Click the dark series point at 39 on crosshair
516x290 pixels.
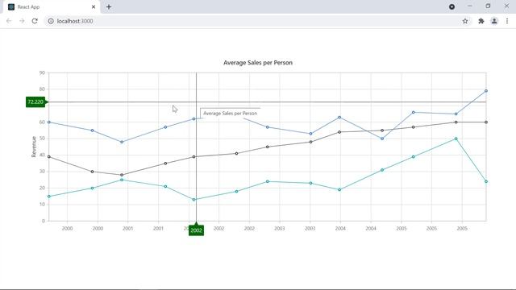coord(193,157)
